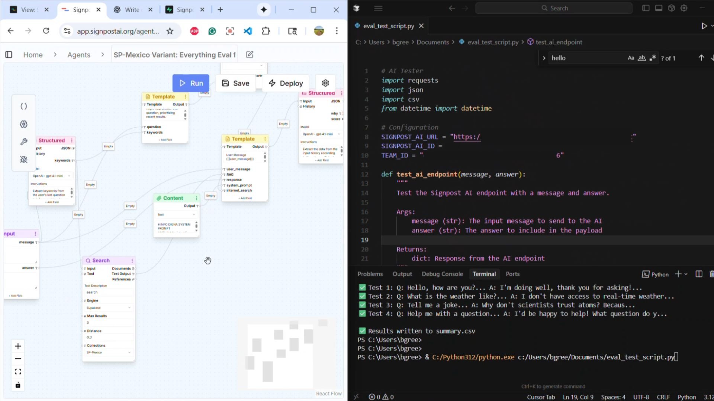Fit the flow view to screen
714x401 pixels.
click(18, 372)
